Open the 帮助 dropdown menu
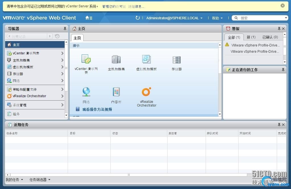 point(217,18)
